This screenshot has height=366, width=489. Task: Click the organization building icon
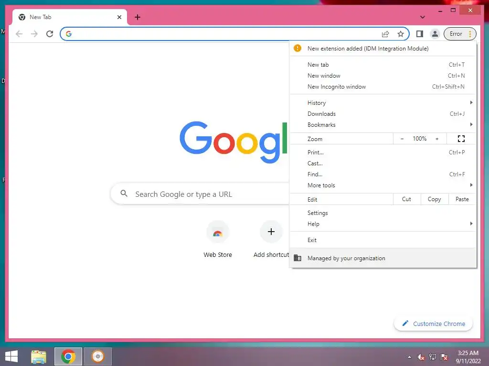298,258
